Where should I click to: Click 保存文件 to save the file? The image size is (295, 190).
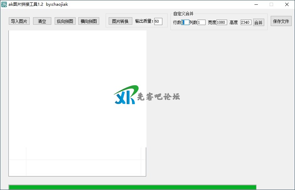point(281,21)
